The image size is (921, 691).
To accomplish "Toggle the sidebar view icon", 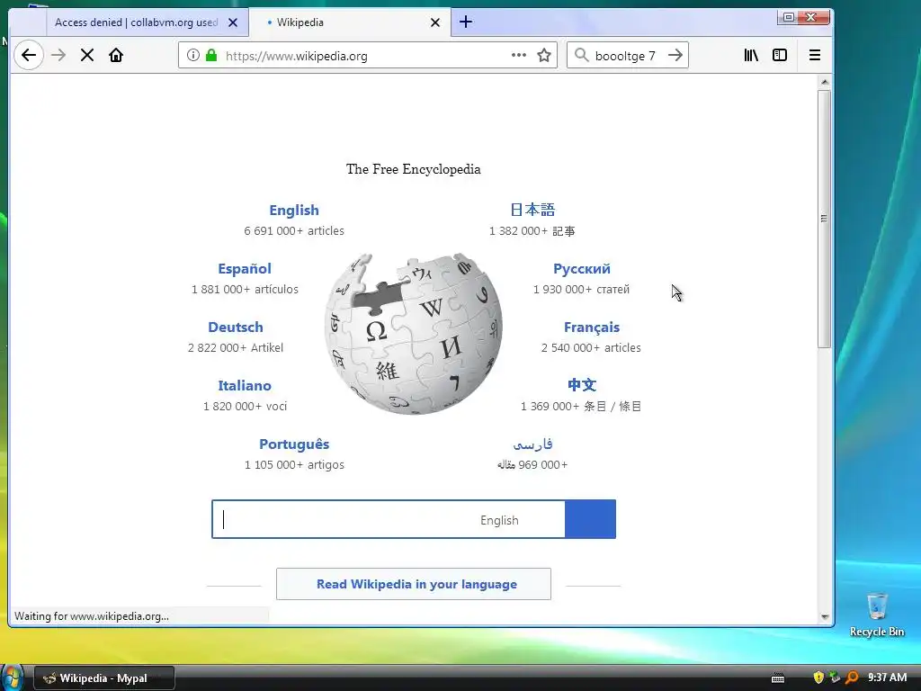I will pyautogui.click(x=780, y=55).
